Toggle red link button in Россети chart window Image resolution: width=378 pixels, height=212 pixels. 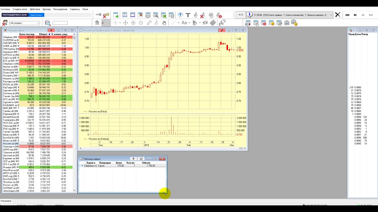click(222, 30)
